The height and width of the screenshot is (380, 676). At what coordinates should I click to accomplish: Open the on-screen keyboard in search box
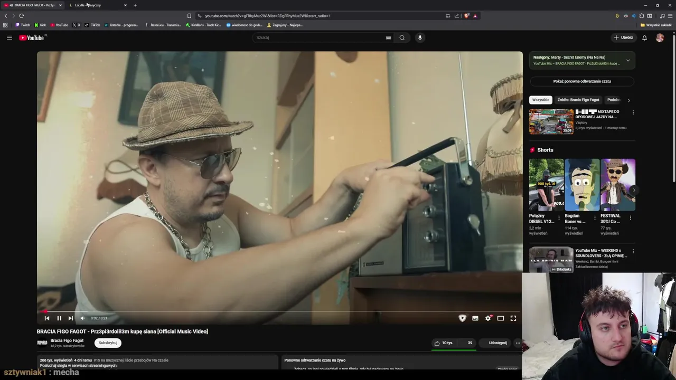click(x=388, y=37)
